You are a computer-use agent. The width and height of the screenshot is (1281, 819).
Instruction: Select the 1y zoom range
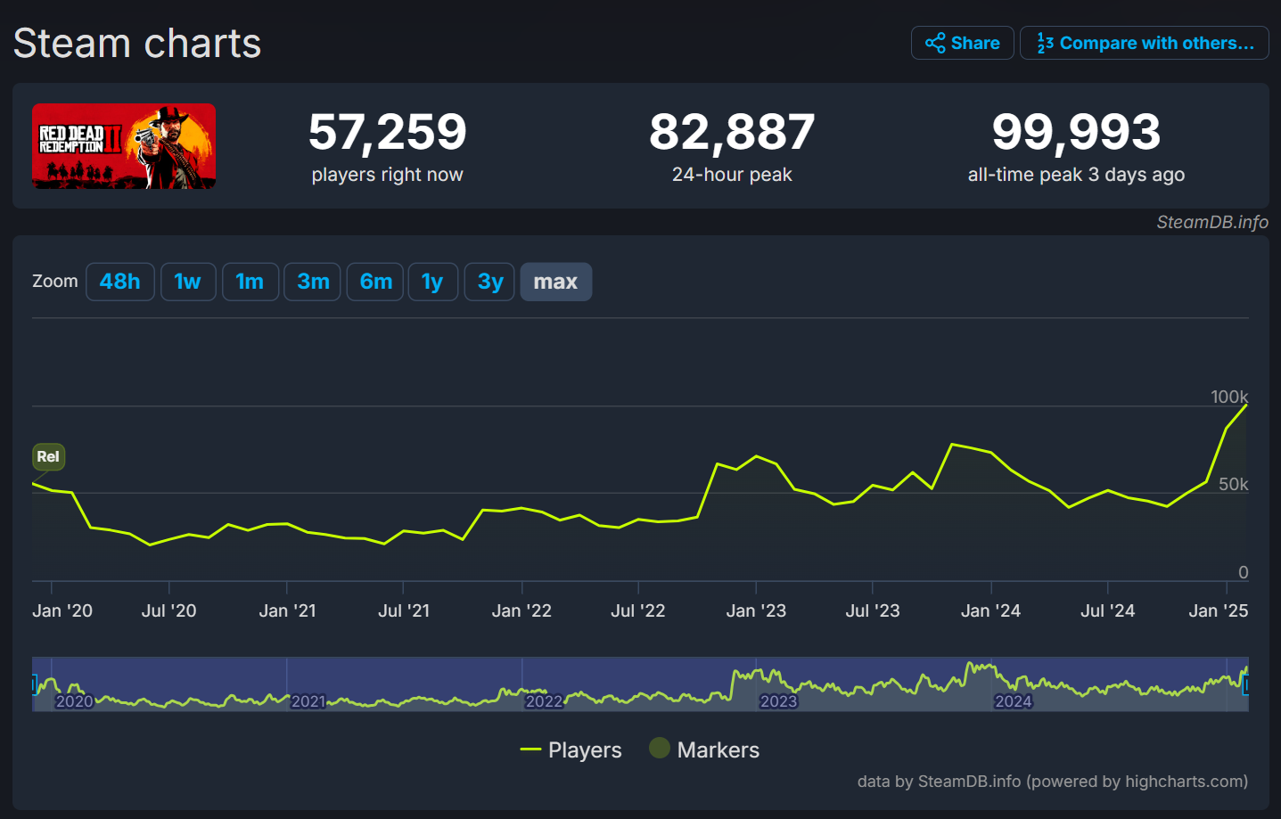point(432,281)
